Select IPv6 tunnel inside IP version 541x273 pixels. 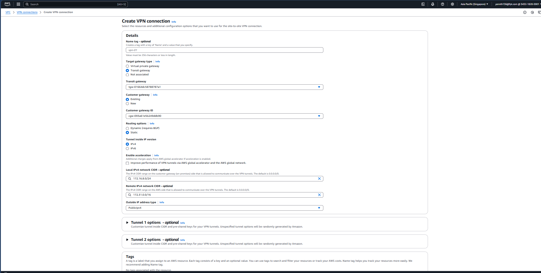pyautogui.click(x=127, y=149)
